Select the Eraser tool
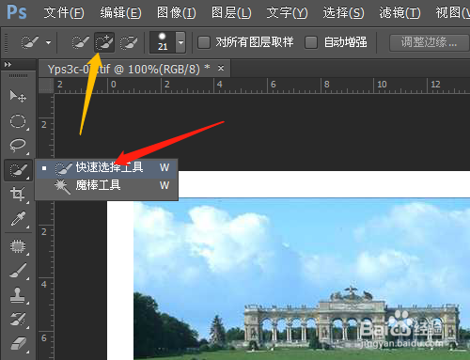 point(18,344)
